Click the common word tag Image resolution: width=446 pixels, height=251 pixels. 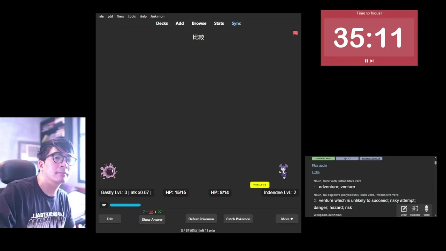323,159
